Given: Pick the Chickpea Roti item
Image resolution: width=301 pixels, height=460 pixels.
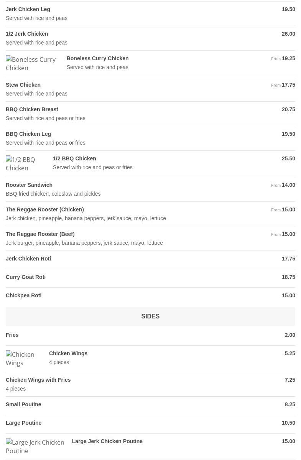Looking at the screenshot, I should click(x=23, y=295).
